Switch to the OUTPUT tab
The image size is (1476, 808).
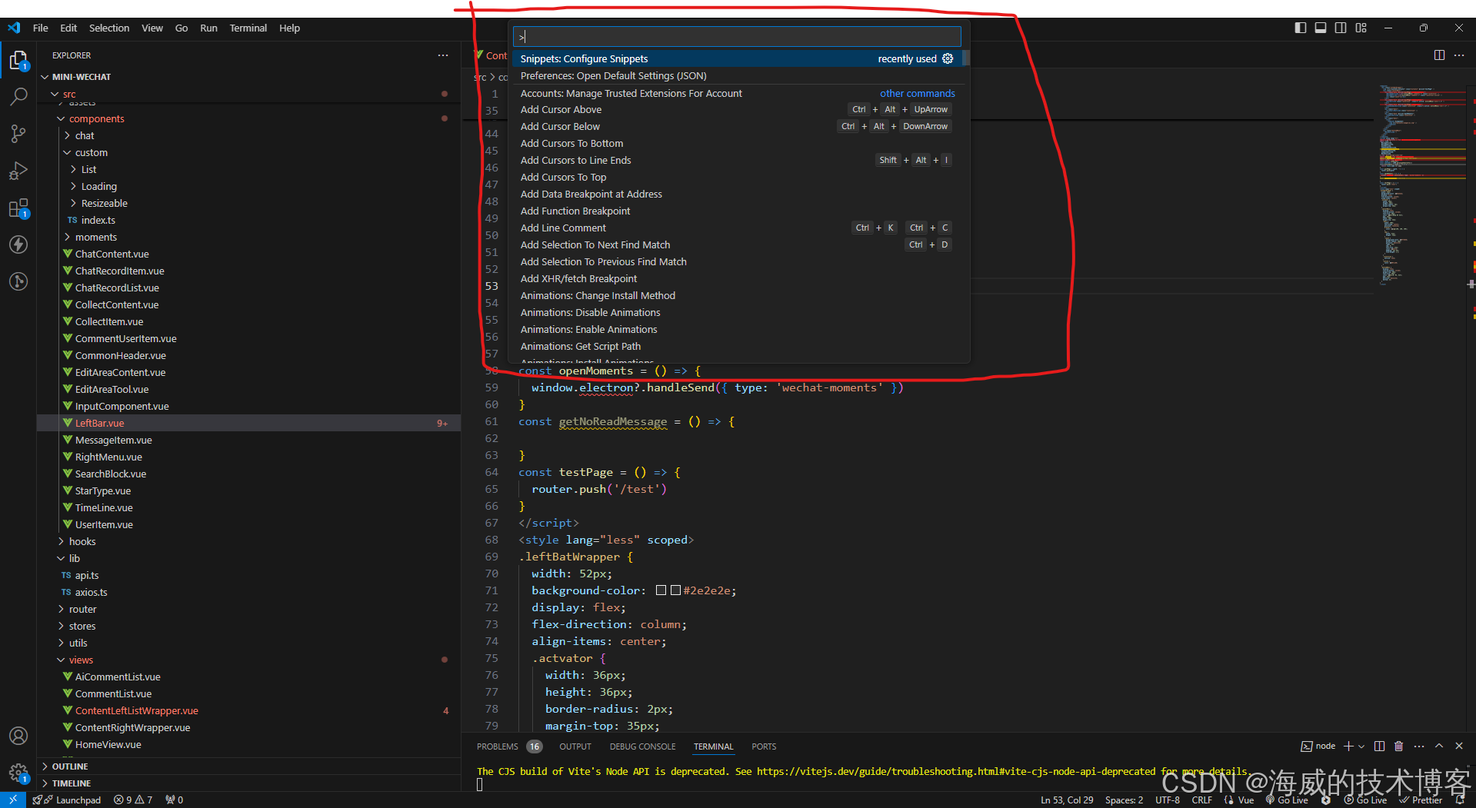pos(575,746)
